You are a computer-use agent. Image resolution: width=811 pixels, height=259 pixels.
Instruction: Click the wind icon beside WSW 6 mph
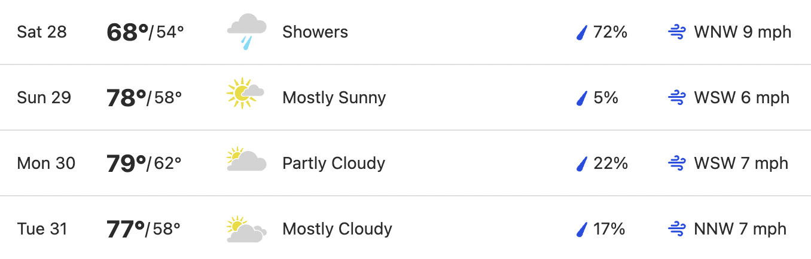pos(676,98)
